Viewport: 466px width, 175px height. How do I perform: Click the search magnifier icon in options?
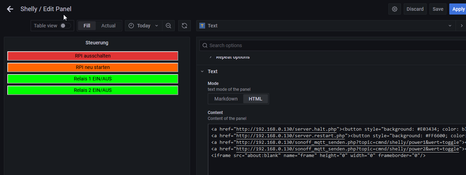click(x=204, y=45)
